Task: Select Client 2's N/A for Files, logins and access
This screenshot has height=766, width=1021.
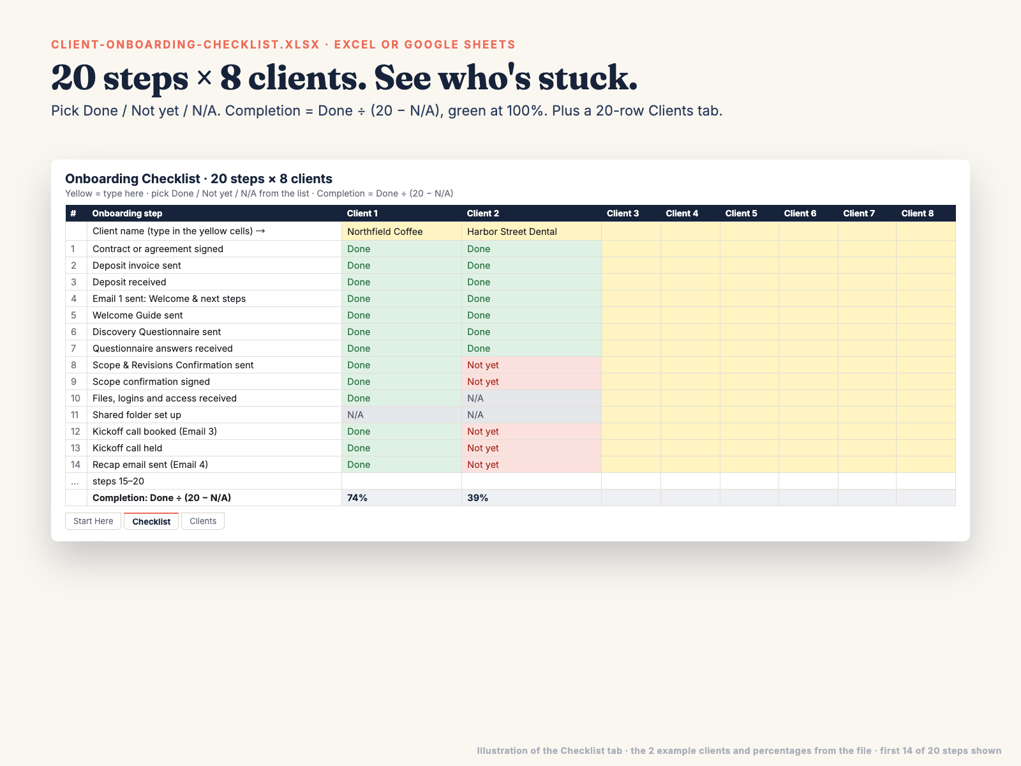Action: point(532,398)
